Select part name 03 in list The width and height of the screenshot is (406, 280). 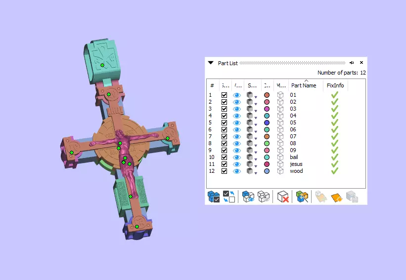point(293,109)
